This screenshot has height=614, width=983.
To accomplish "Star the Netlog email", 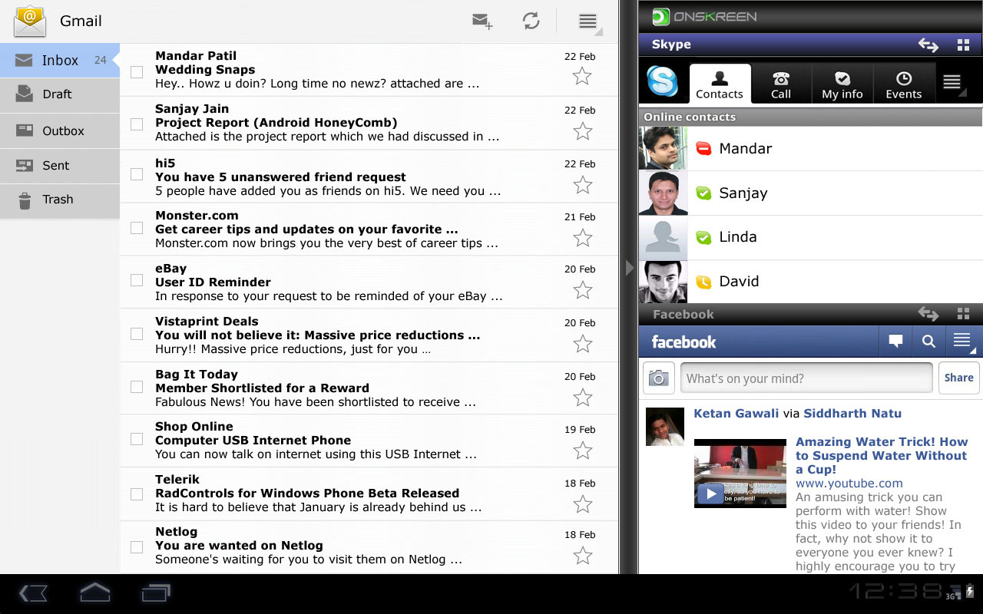I will pyautogui.click(x=583, y=556).
